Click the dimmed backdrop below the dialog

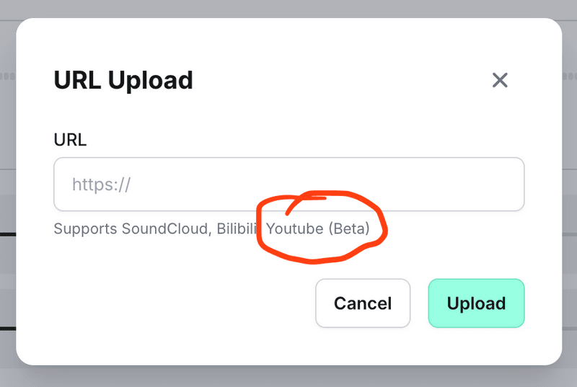coord(288,376)
